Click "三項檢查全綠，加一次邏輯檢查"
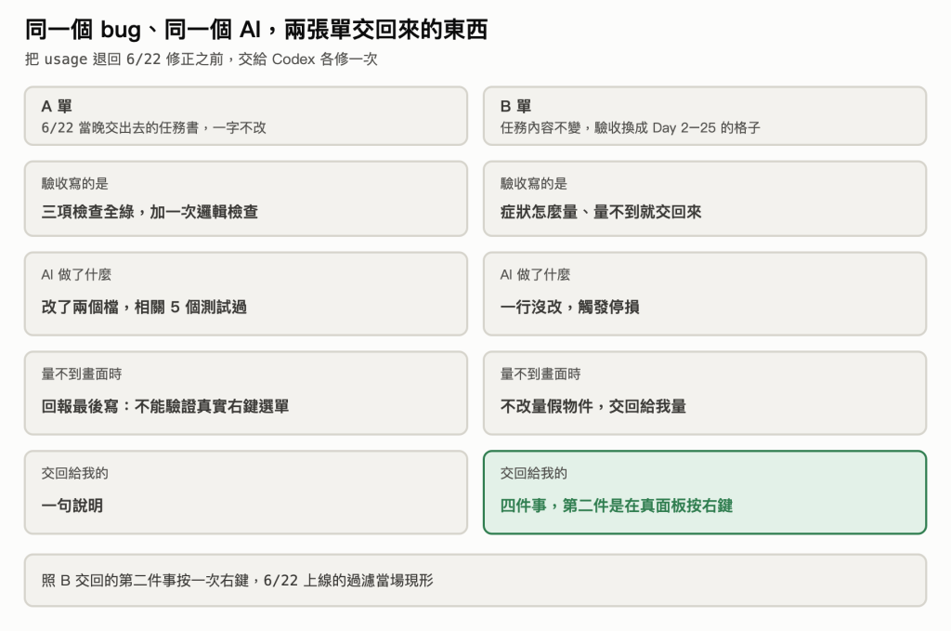Screen dimensions: 951x631 (x=150, y=212)
